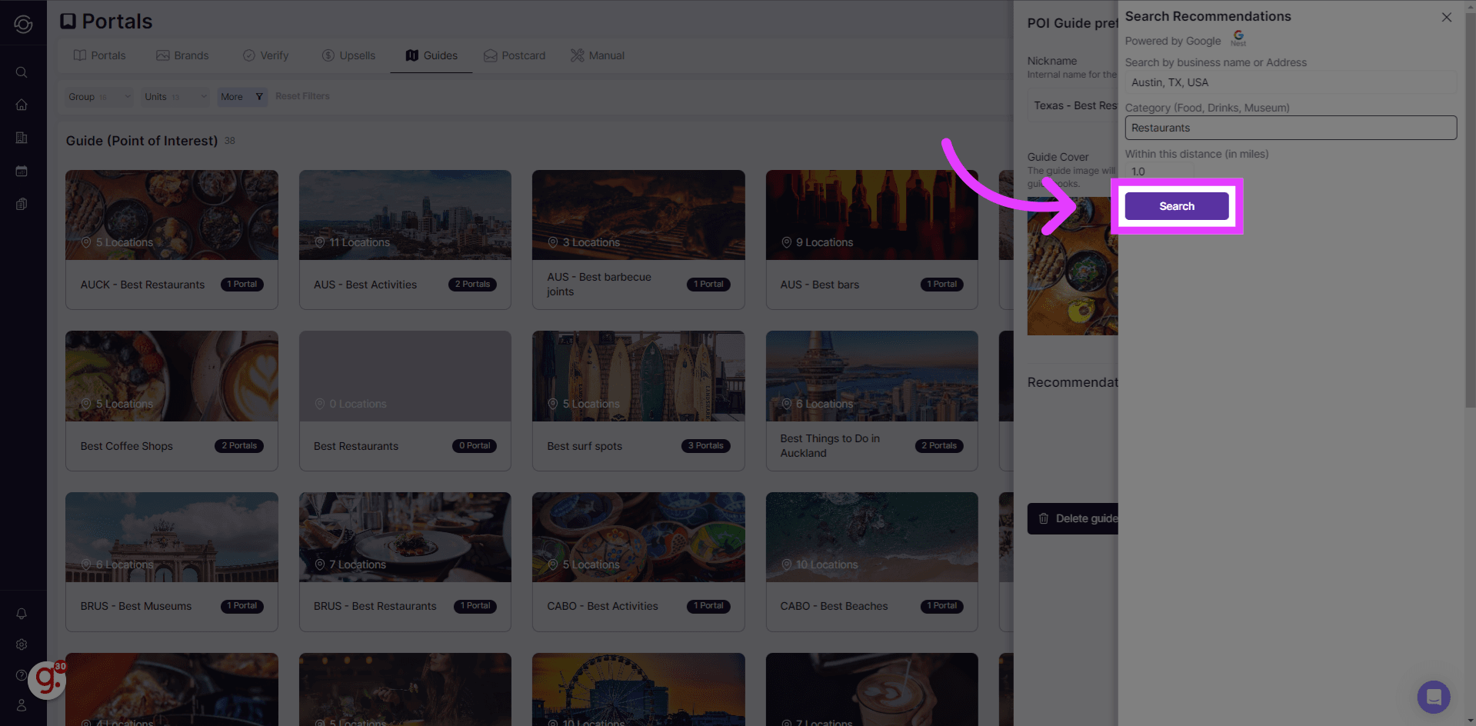Switch to the Upsells tab
Screen dimensions: 1476x726
(x=348, y=55)
